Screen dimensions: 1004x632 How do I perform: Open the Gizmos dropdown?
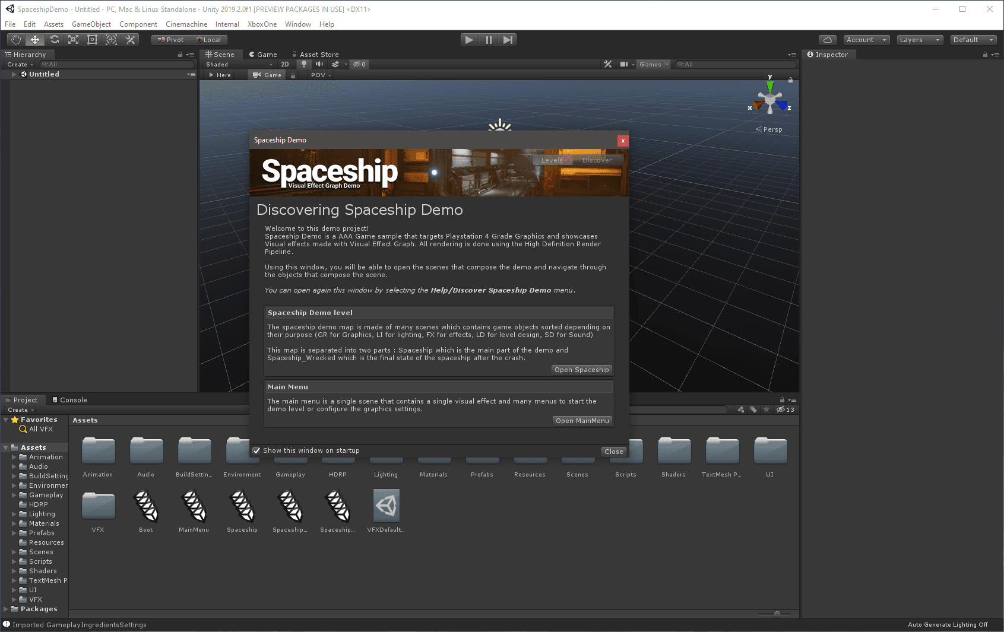(x=654, y=64)
